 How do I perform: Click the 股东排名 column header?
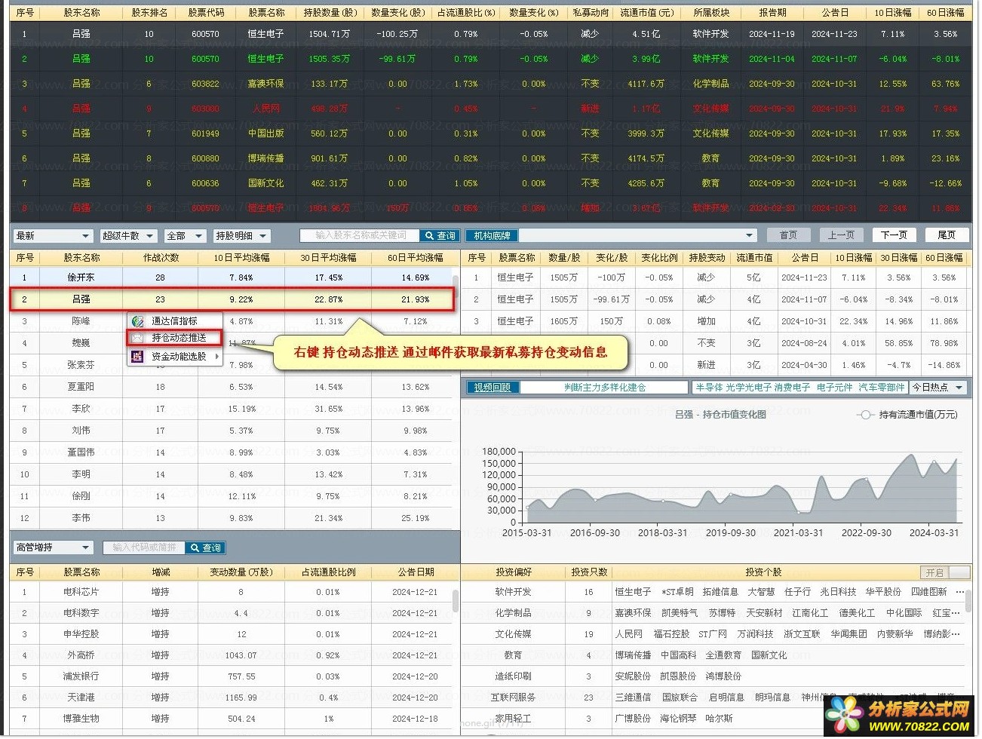149,13
